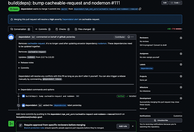Click the dependabot avatar on the label event
This screenshot has height=132, width=194.
point(24,105)
